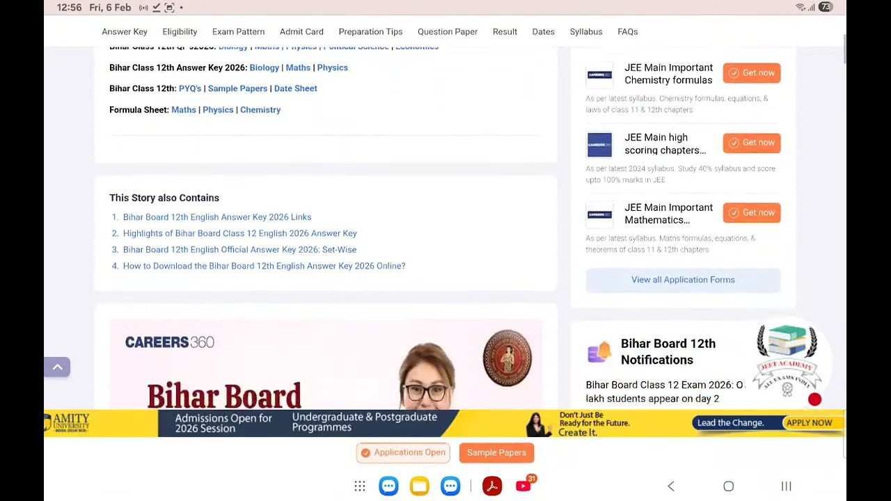Click the logo beside JEE Main Important Mathematics
The height and width of the screenshot is (501, 891).
[x=599, y=214]
